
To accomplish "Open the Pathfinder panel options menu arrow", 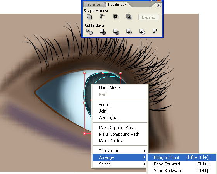I will tap(159, 5).
